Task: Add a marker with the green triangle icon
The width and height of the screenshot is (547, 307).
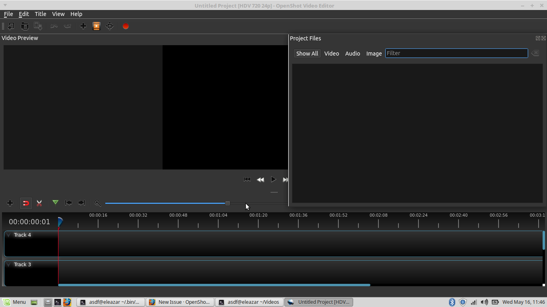Action: coord(55,203)
